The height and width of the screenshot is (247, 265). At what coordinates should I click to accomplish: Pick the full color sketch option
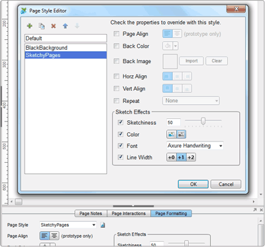coord(172,134)
